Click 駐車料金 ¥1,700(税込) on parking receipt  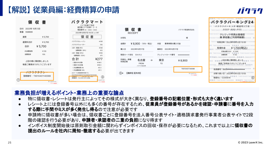[x=232, y=48]
